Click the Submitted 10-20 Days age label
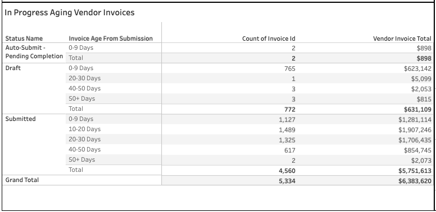 [84, 129]
